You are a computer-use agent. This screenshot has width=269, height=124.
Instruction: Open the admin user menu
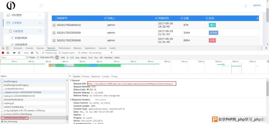click(x=257, y=5)
